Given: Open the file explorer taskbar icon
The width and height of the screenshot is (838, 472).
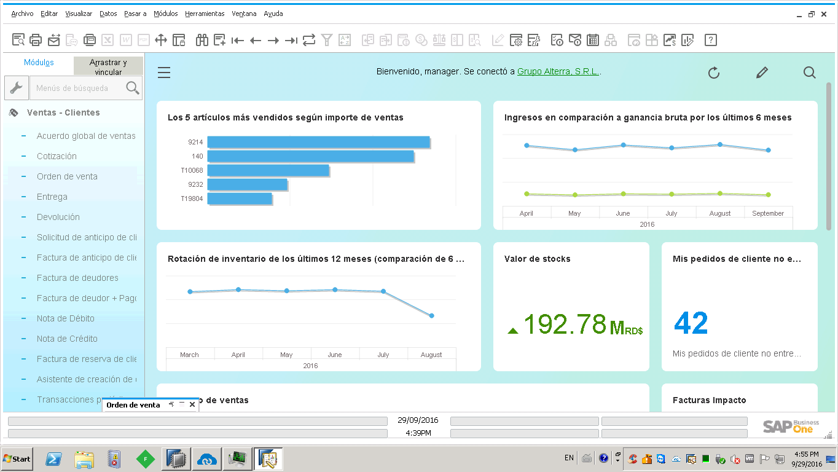Looking at the screenshot, I should pos(84,458).
